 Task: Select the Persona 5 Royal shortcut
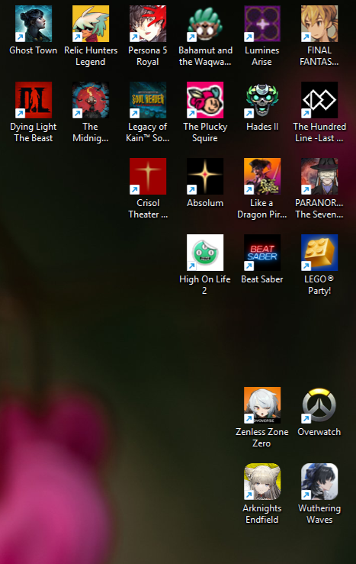148,24
